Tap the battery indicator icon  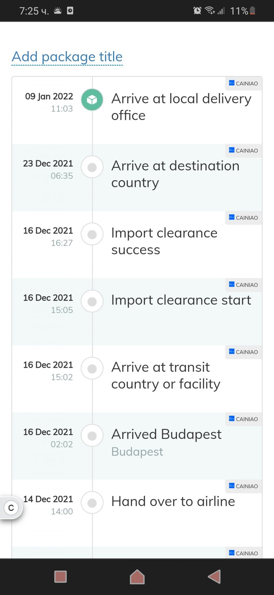coord(252,11)
